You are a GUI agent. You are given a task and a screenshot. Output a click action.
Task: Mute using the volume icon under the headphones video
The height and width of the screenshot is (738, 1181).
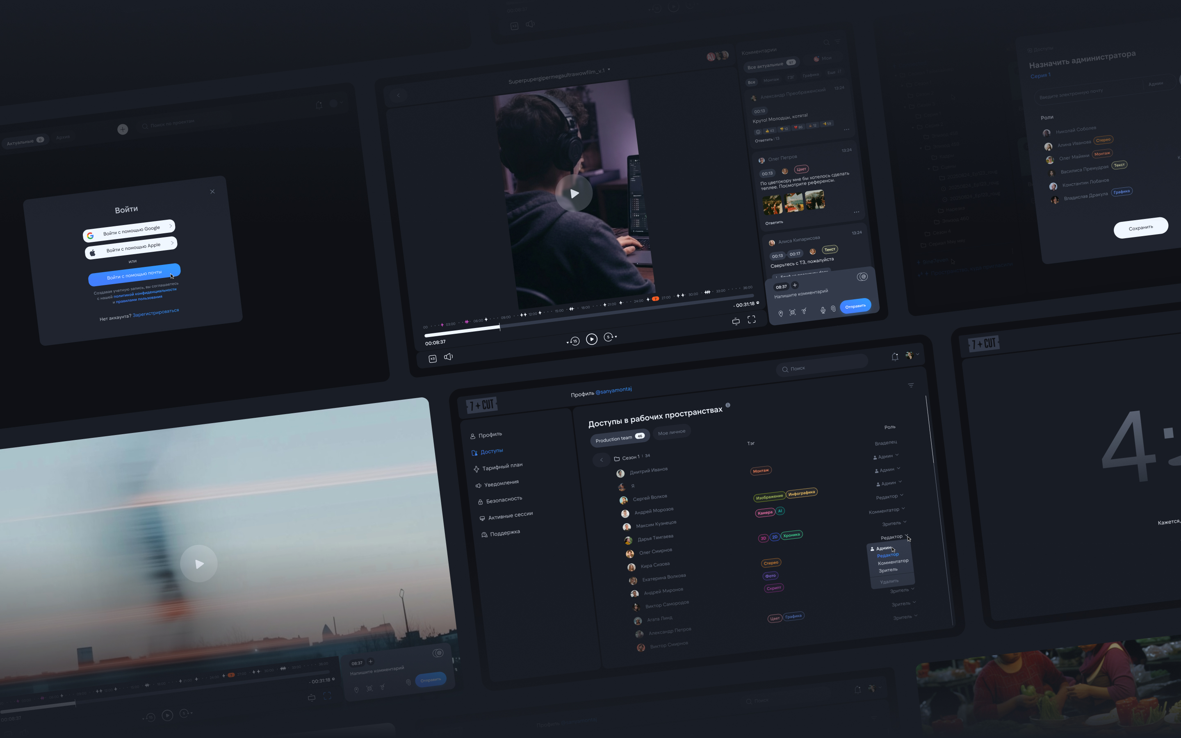click(x=449, y=357)
